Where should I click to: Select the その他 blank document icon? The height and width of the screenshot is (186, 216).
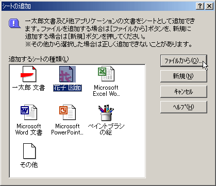pos(29,151)
